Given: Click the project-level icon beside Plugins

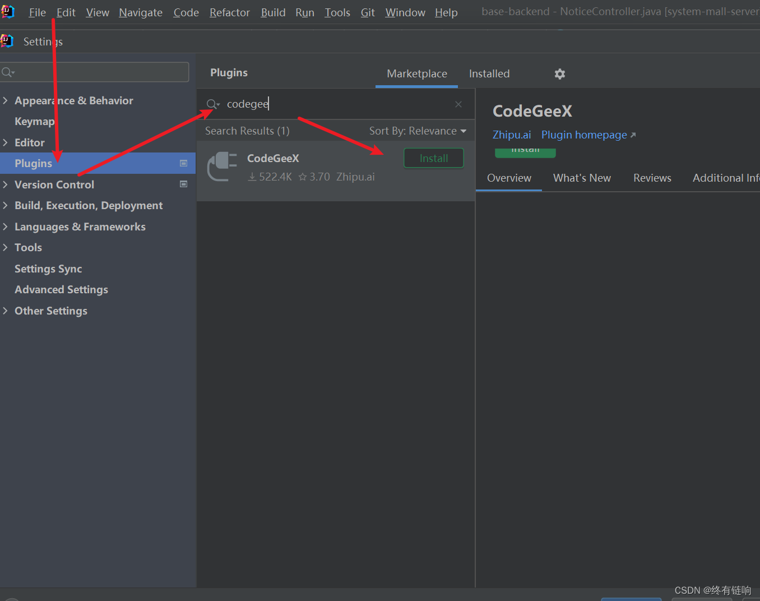Looking at the screenshot, I should pos(183,163).
